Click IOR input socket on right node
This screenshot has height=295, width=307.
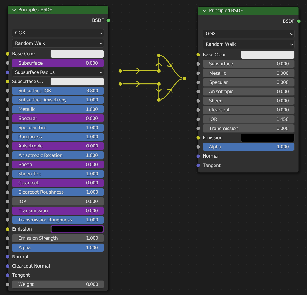point(198,119)
